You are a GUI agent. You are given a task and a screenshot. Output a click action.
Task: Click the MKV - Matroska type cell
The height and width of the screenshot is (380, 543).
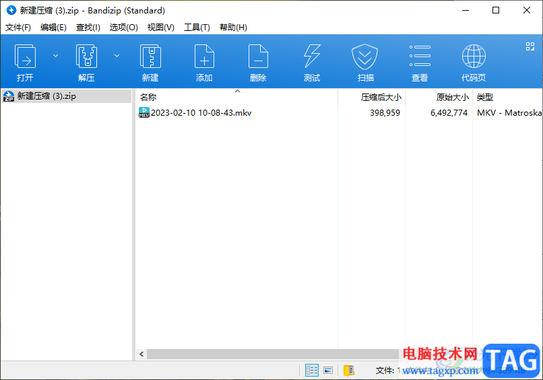coord(509,113)
